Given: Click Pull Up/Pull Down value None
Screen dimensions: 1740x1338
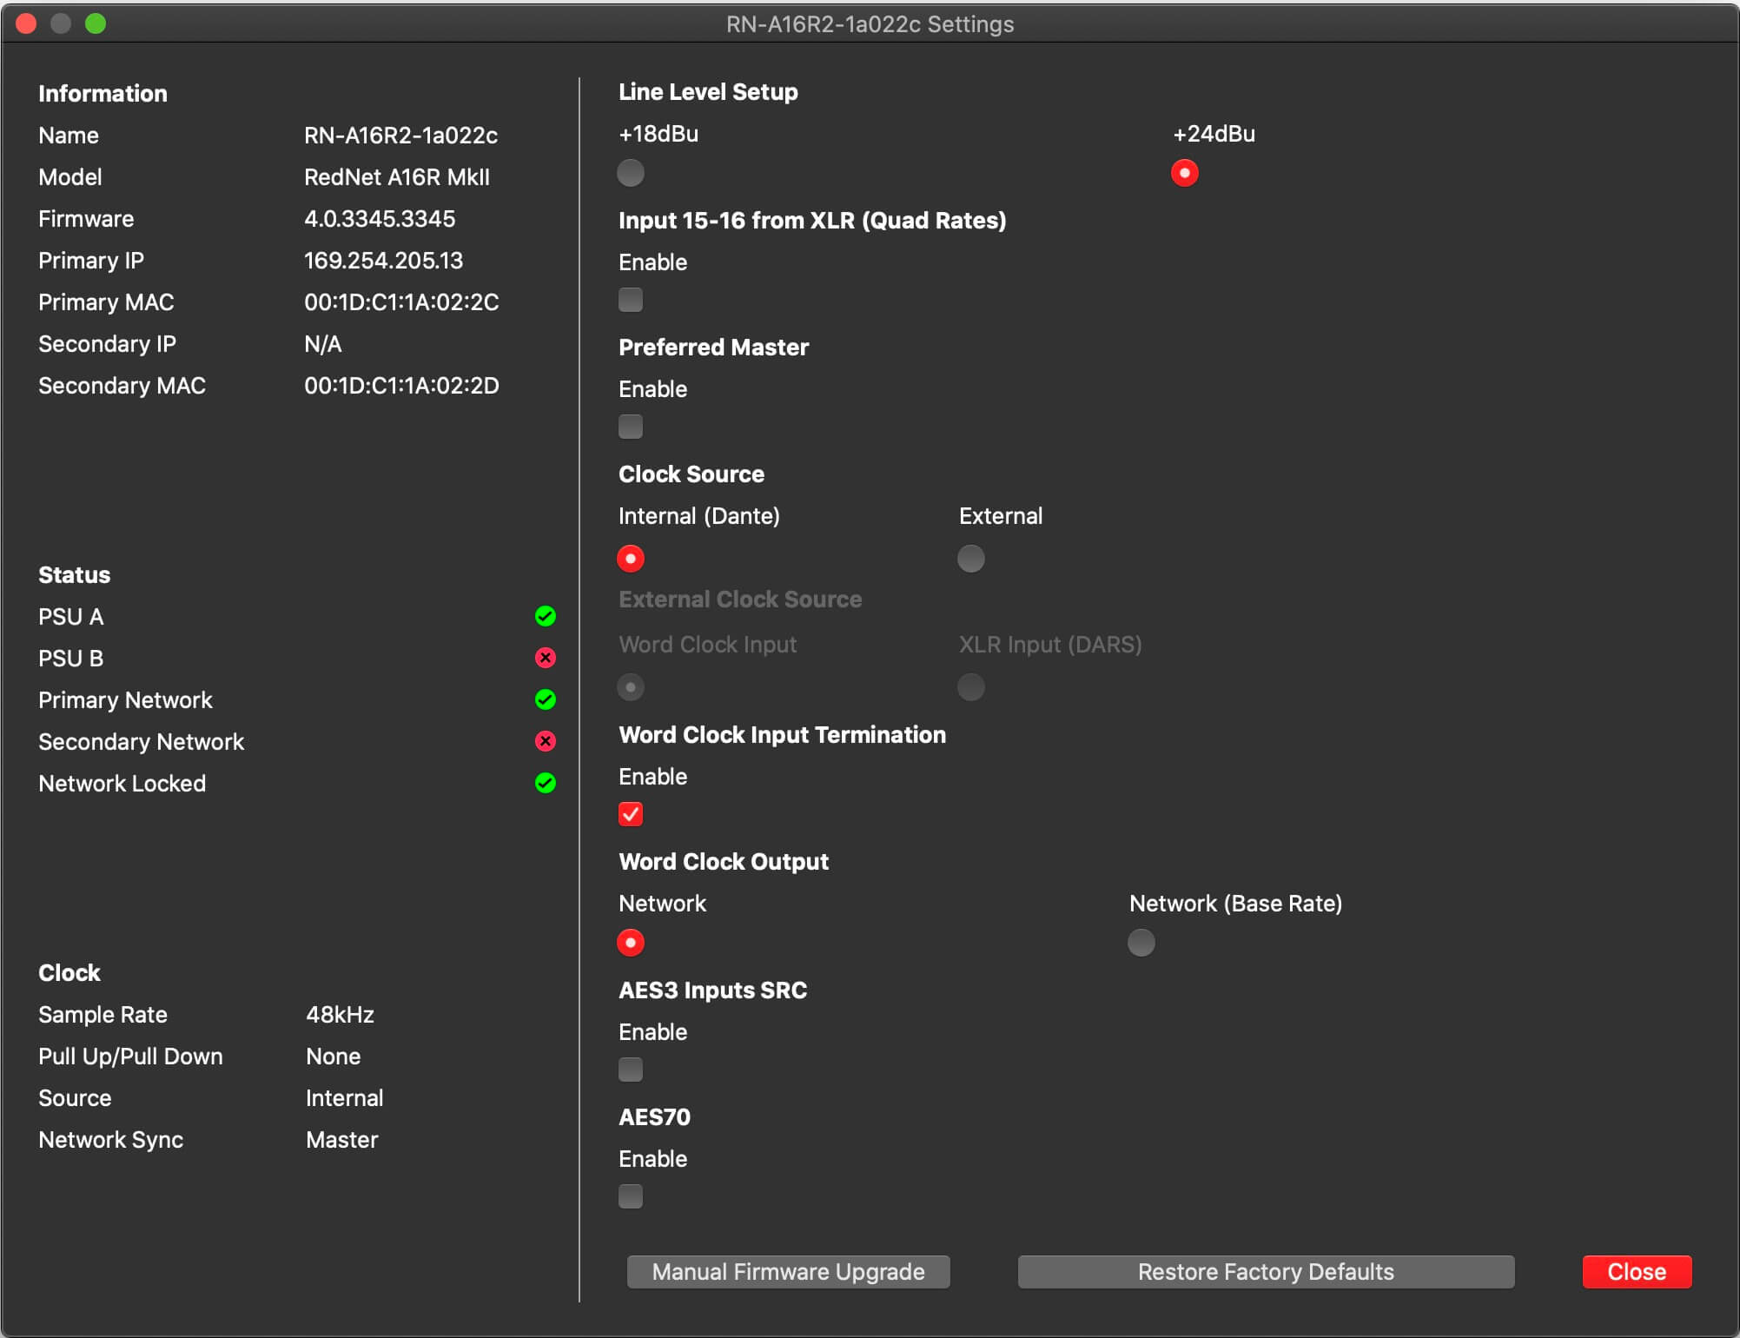Looking at the screenshot, I should [334, 1056].
